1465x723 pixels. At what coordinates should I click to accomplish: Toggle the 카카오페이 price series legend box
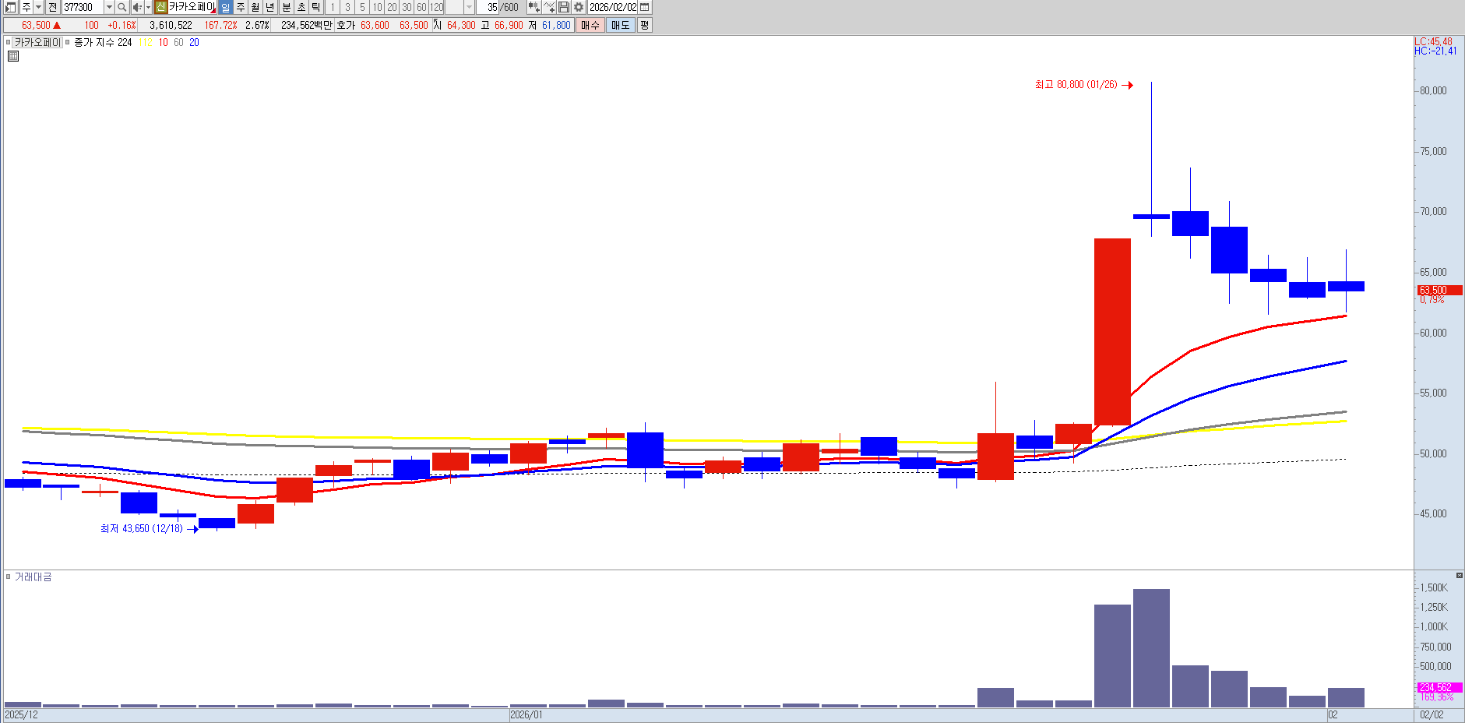coord(9,43)
